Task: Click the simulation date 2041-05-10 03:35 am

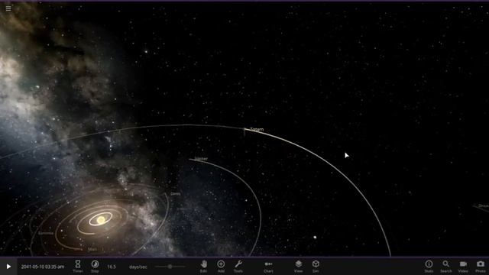Action: click(x=43, y=267)
